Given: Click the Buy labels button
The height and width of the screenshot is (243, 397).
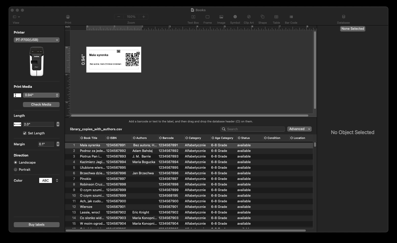Looking at the screenshot, I should tap(37, 225).
